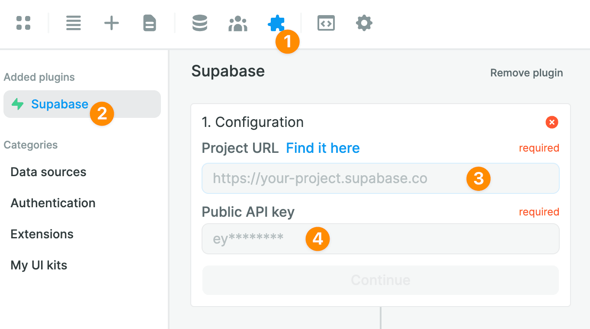
Task: Open the four-squares dashboard icon
Action: tap(23, 23)
